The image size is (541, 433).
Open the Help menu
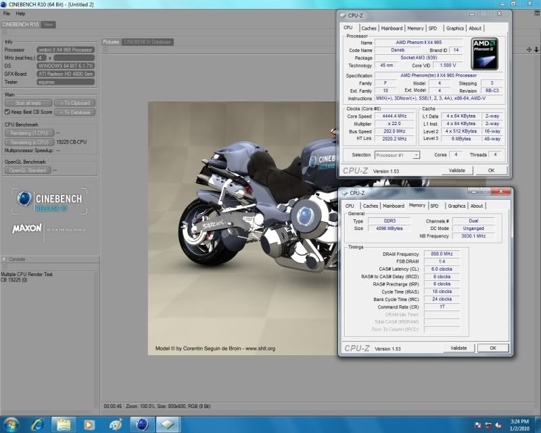tap(20, 14)
